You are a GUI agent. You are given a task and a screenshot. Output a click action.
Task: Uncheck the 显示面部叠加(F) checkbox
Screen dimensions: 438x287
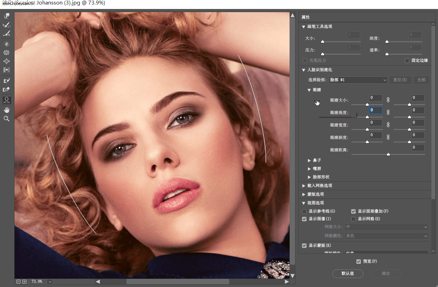tap(354, 211)
